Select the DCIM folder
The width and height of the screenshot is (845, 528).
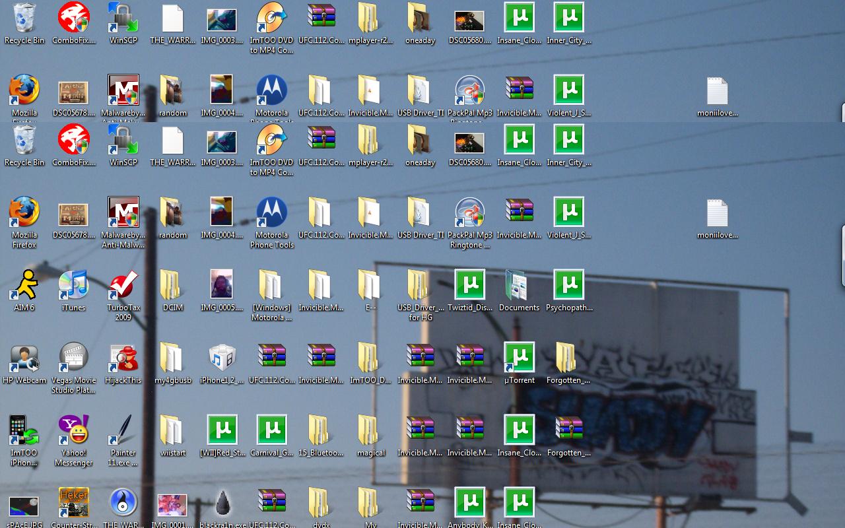click(x=173, y=284)
